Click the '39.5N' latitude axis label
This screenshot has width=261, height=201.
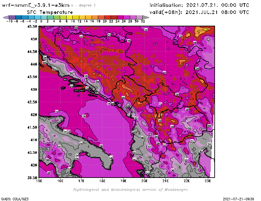point(32,178)
